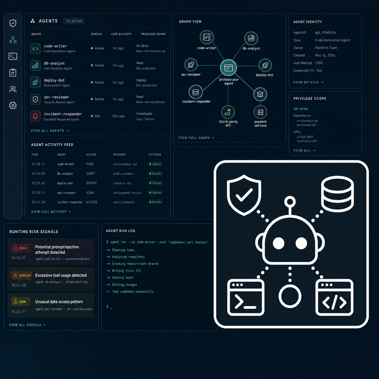This screenshot has height=379, width=379.
Task: Select the db-analyst agent name
Action: (x=54, y=63)
